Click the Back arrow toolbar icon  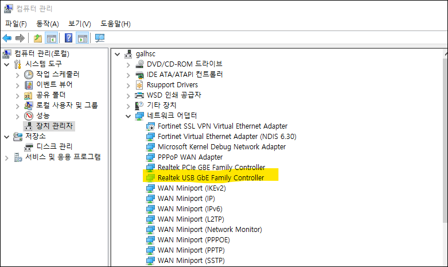[x=7, y=38]
